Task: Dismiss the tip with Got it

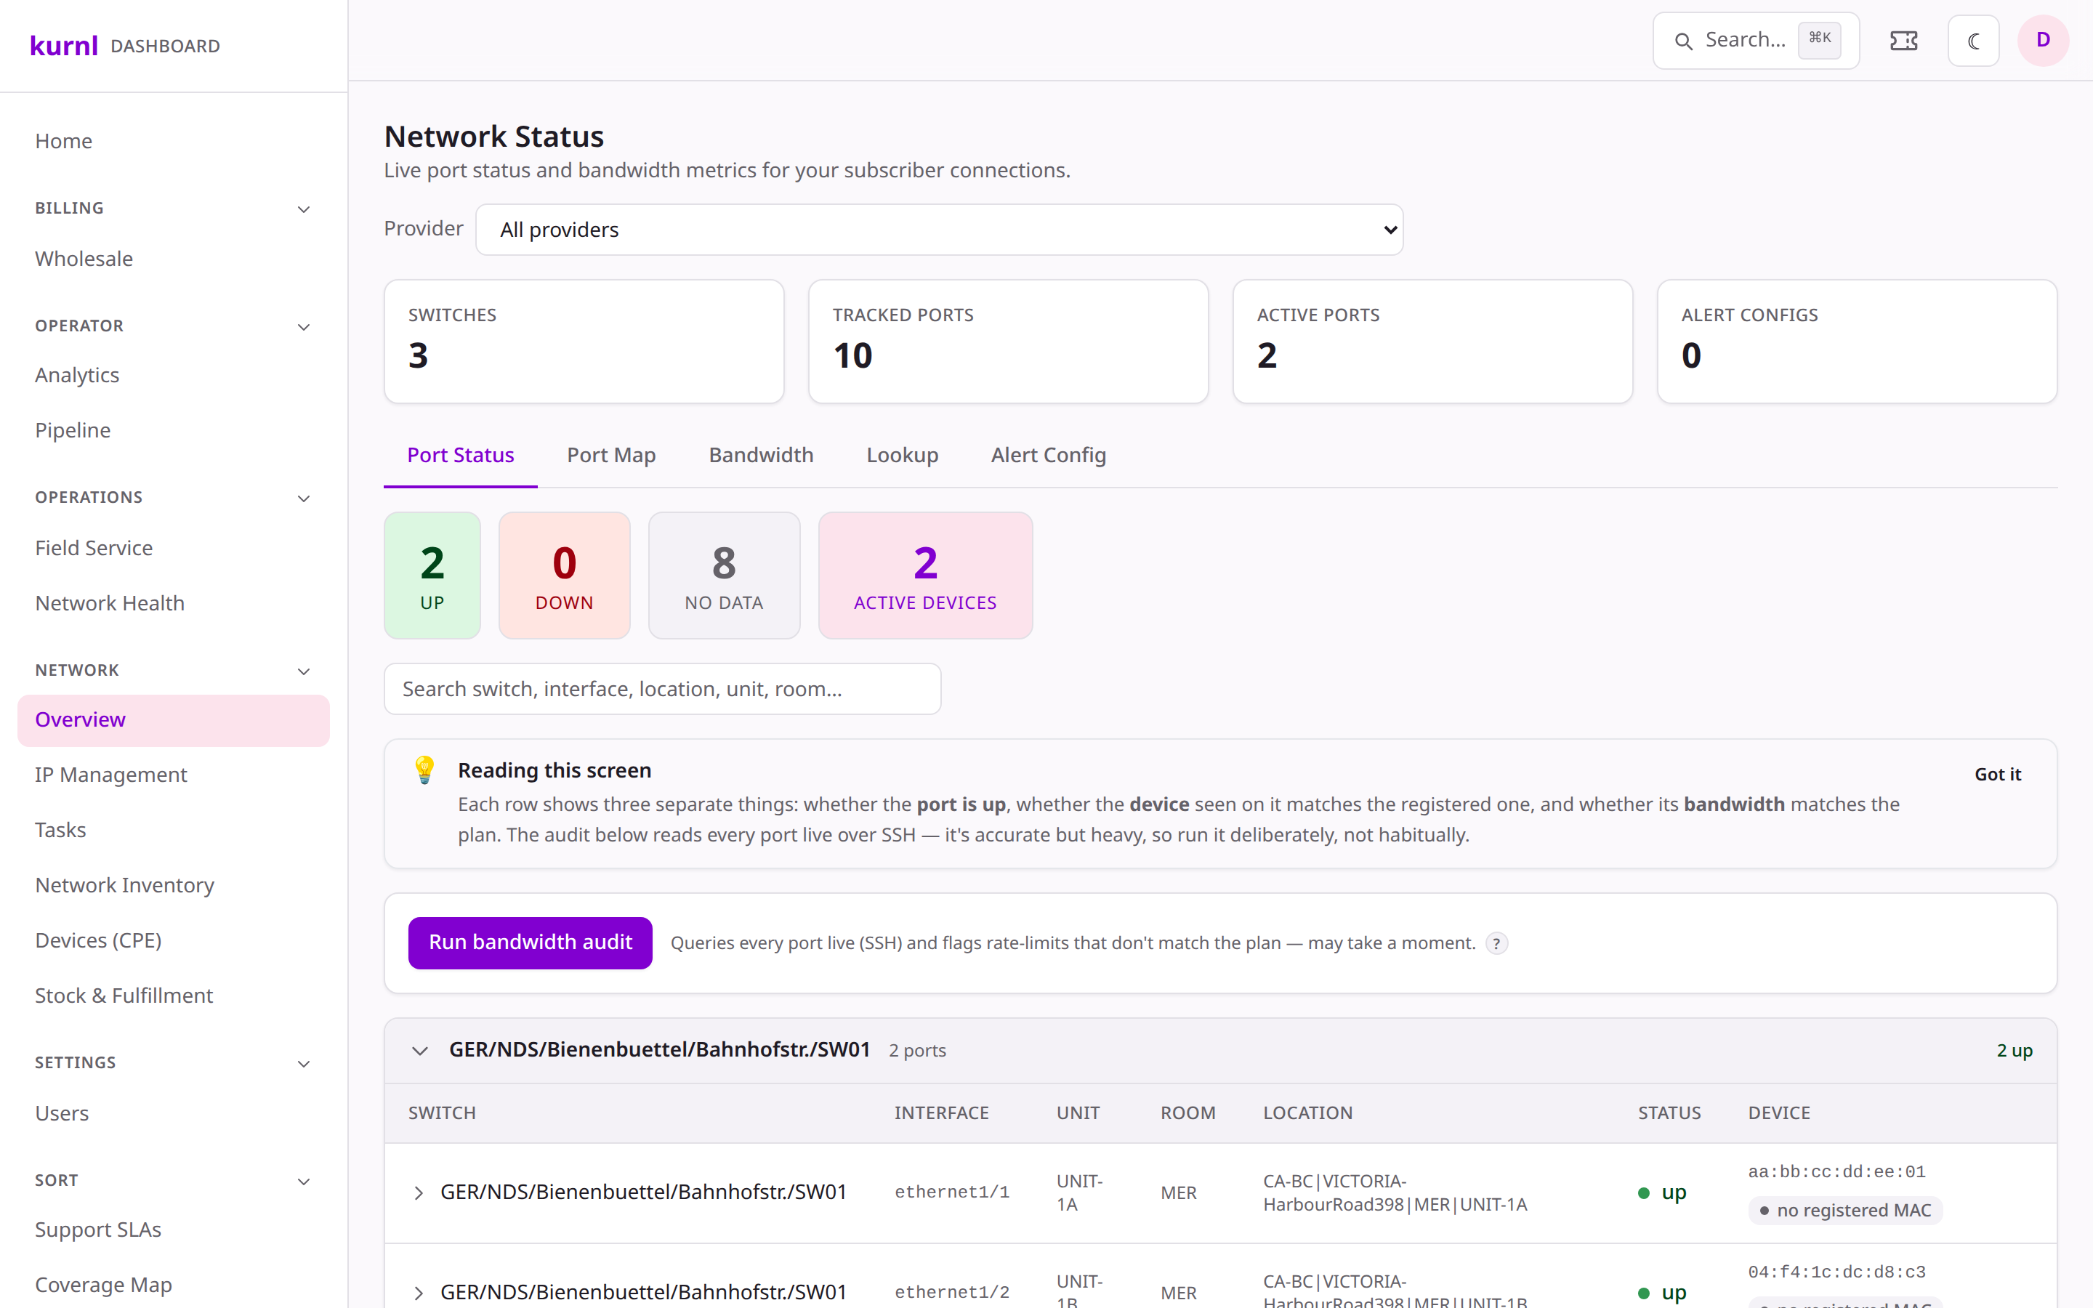Action: click(x=1998, y=774)
